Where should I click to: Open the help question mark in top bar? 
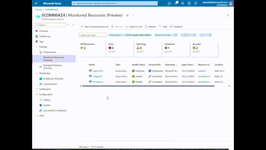pos(189,3)
